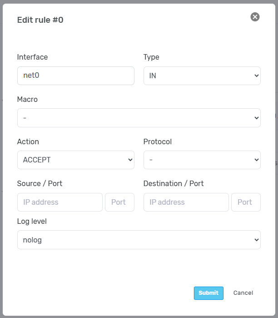The image size is (278, 318).
Task: Focus the Source IP address field
Action: pos(60,202)
